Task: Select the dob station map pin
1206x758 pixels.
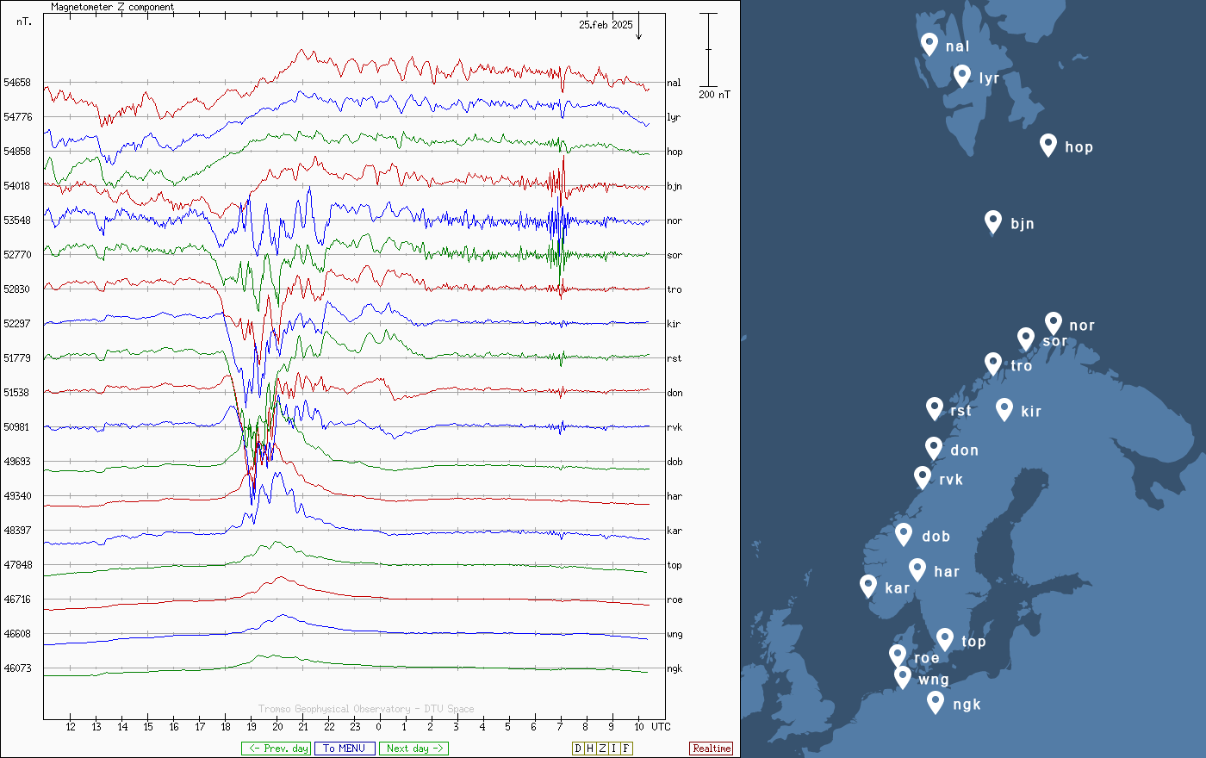Action: tap(904, 534)
